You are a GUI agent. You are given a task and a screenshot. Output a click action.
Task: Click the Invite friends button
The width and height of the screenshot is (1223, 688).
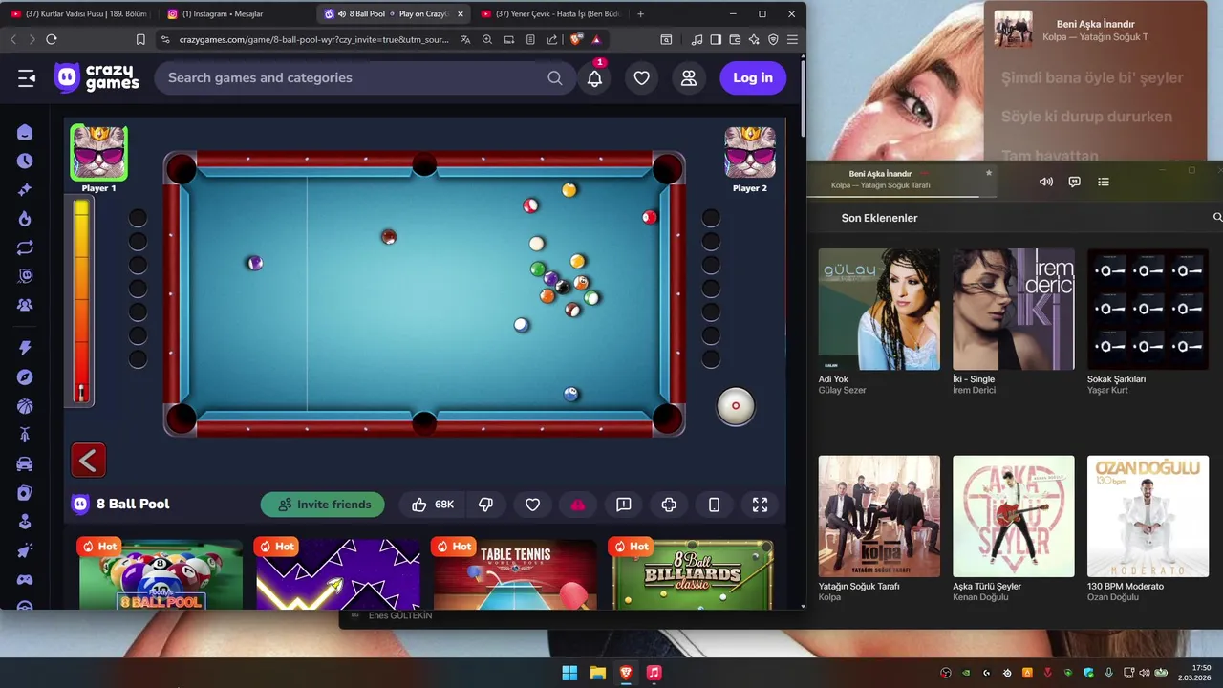tap(323, 505)
